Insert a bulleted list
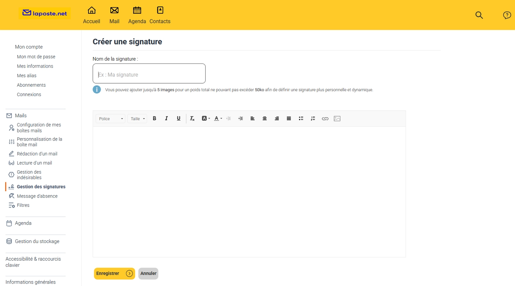 (301, 118)
